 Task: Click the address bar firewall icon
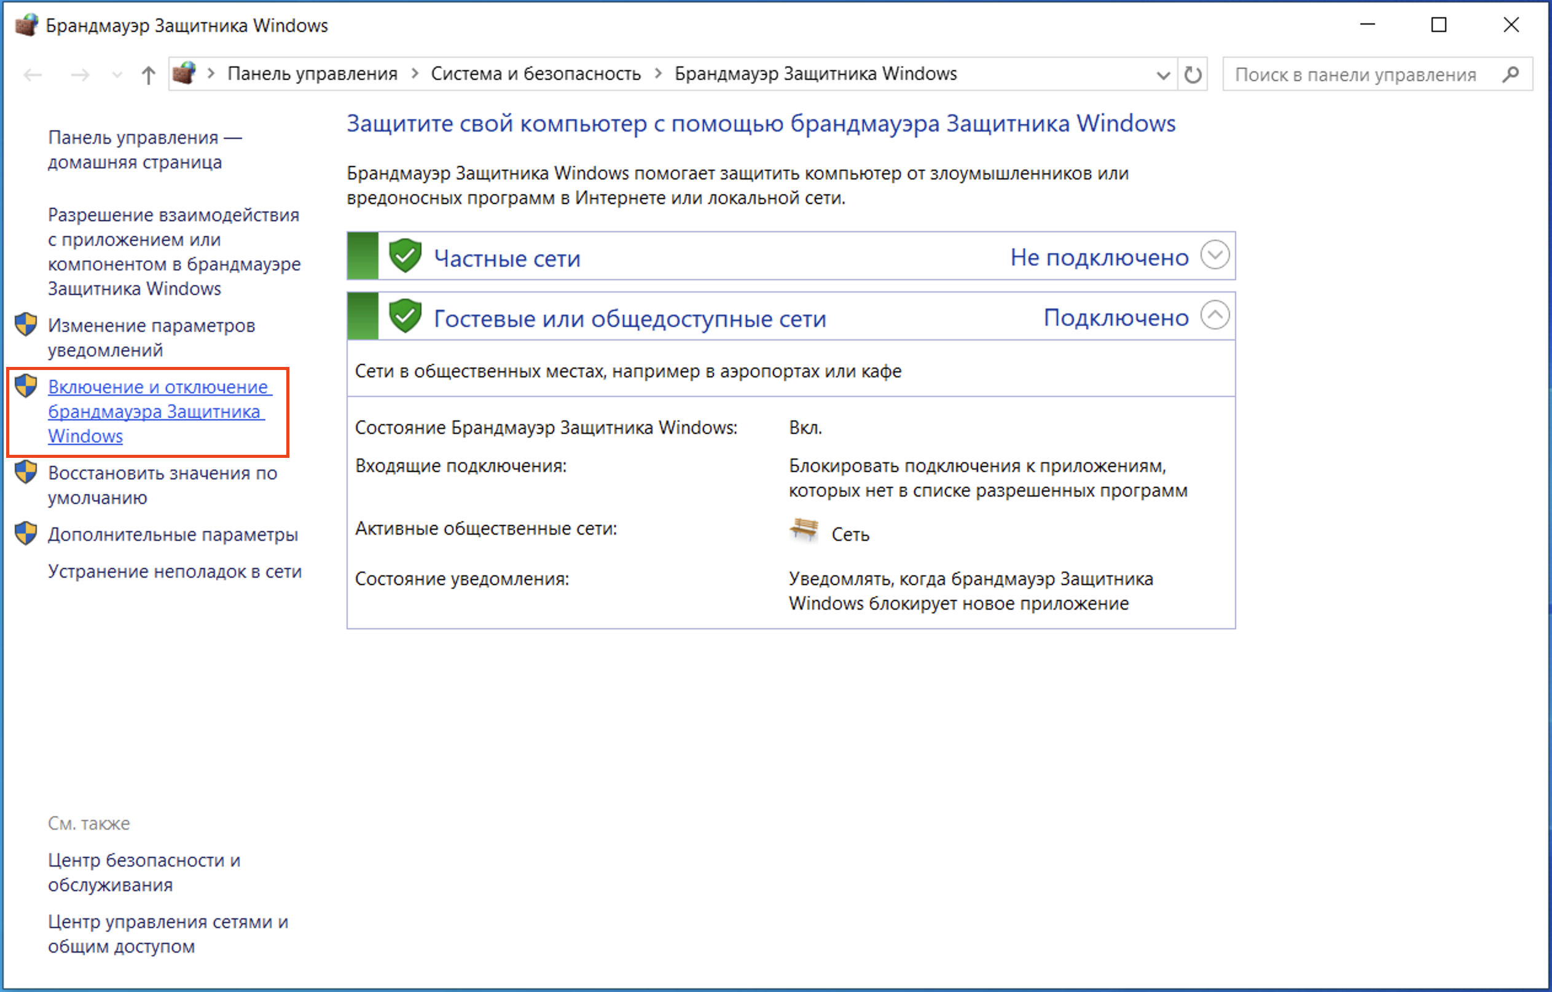coord(184,74)
